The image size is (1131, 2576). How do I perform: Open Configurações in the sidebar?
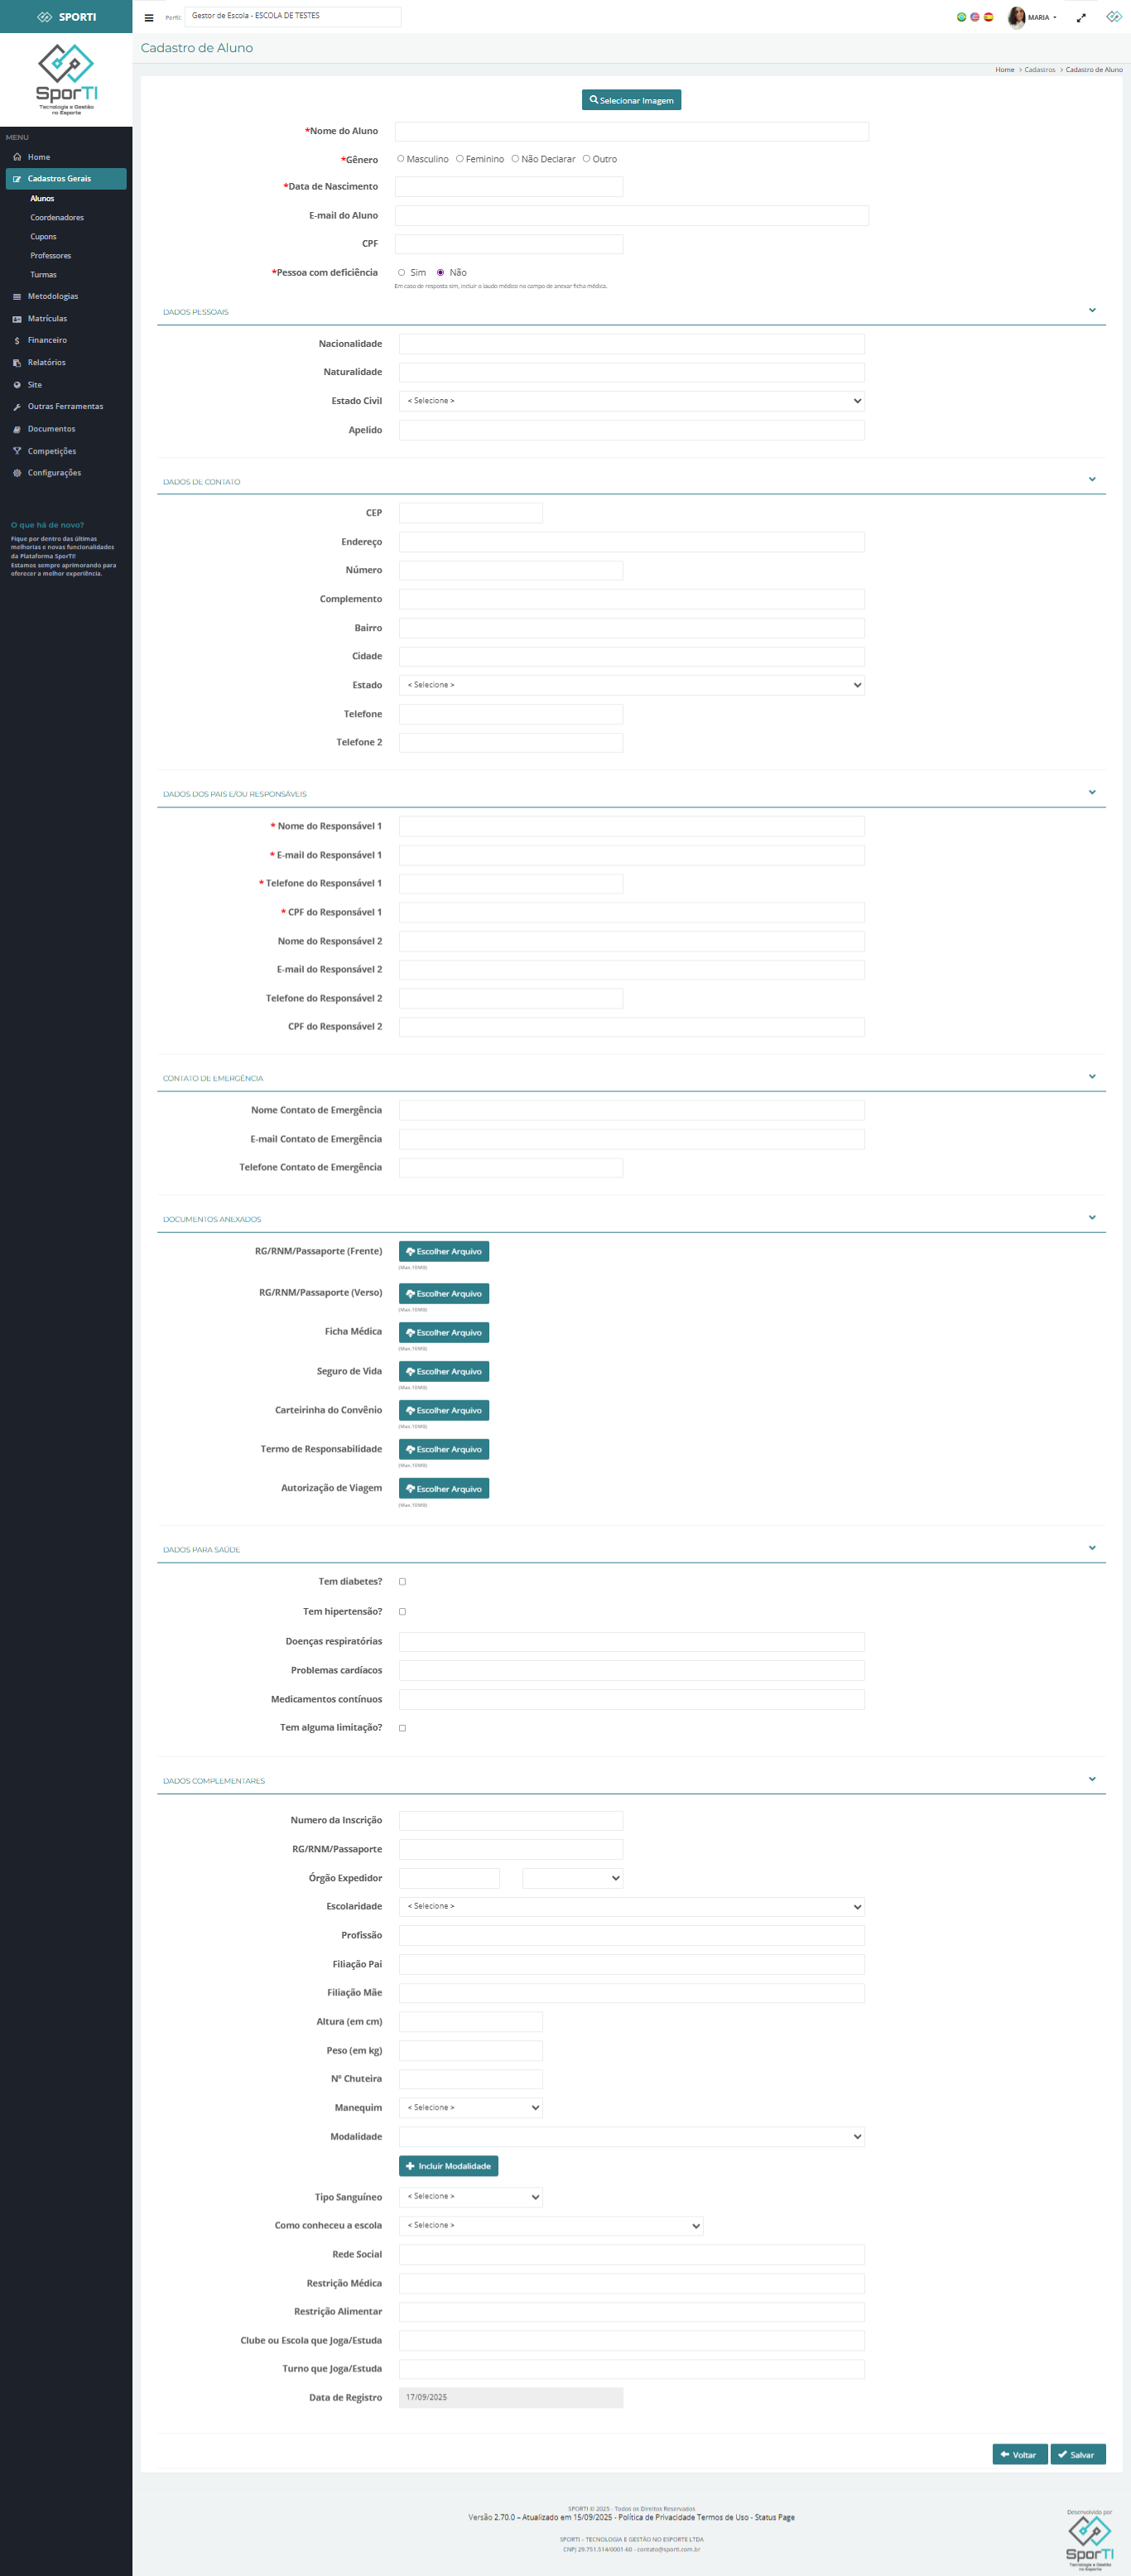(54, 473)
